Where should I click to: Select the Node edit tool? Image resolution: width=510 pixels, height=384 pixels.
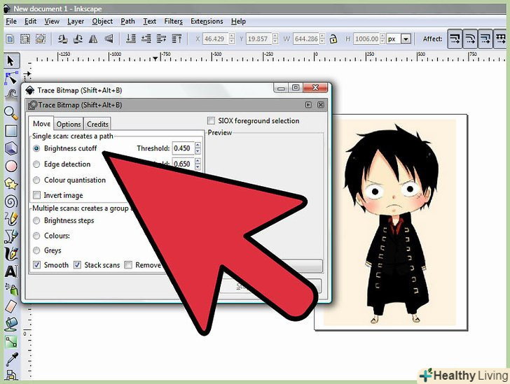click(x=11, y=78)
